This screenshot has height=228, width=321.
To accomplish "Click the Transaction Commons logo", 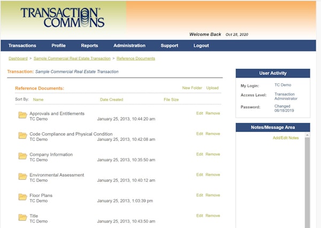I will pyautogui.click(x=62, y=18).
